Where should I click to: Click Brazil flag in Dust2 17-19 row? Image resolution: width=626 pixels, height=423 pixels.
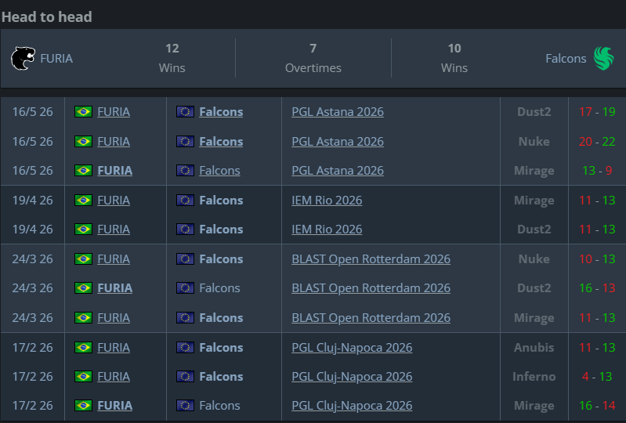click(x=83, y=112)
